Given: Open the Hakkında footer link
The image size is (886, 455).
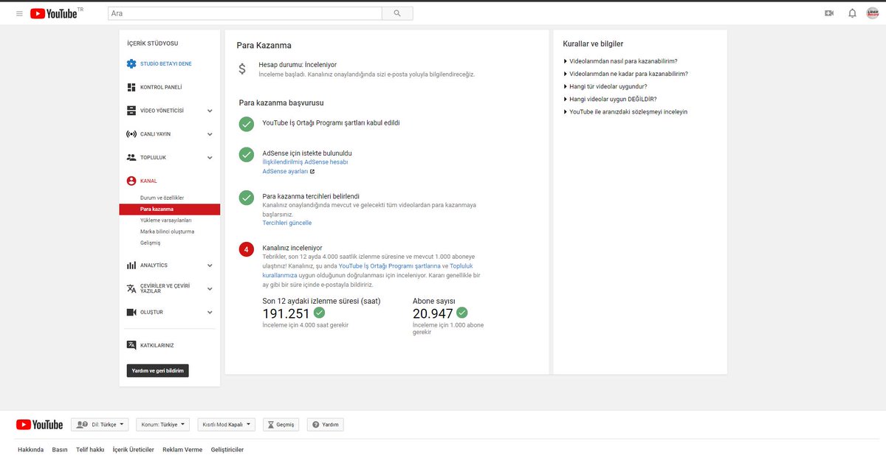Looking at the screenshot, I should point(30,449).
